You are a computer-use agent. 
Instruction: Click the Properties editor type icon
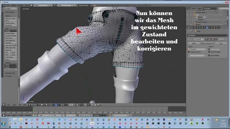(189, 27)
